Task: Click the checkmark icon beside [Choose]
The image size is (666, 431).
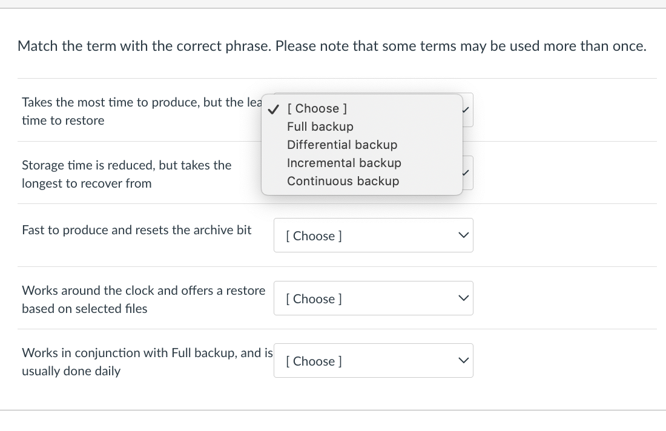Action: click(274, 109)
